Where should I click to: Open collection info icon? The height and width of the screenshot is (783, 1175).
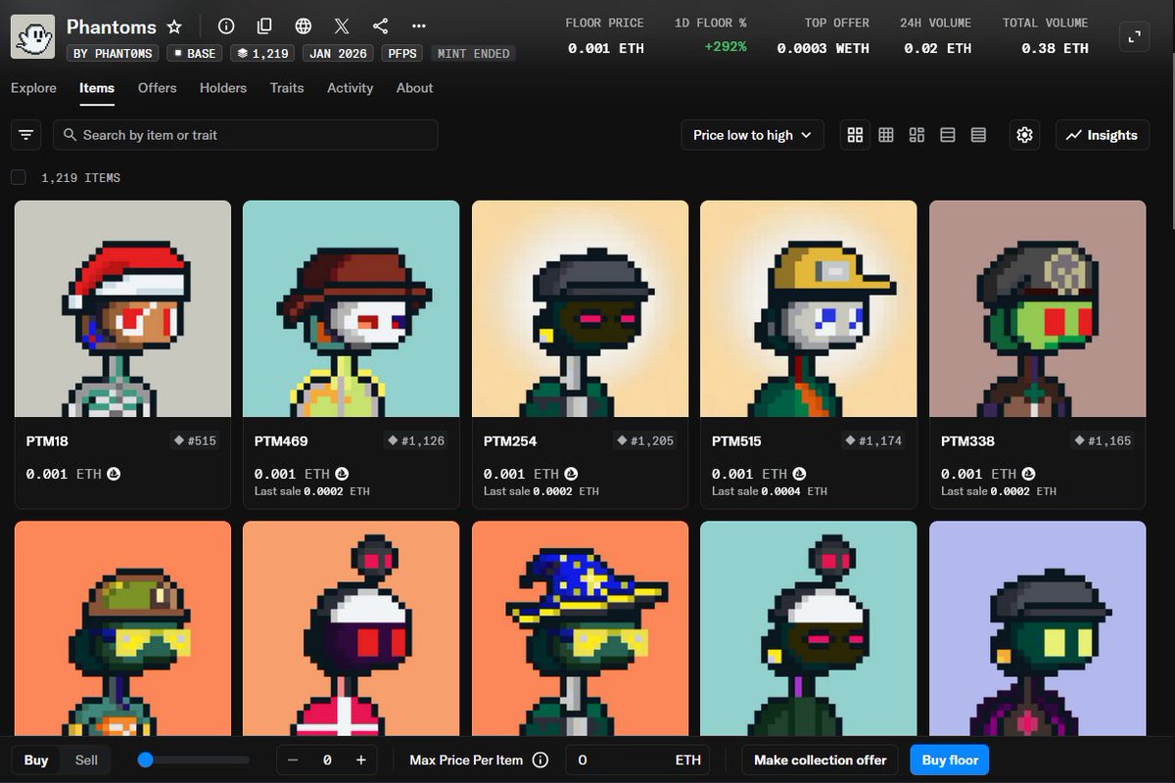(226, 26)
